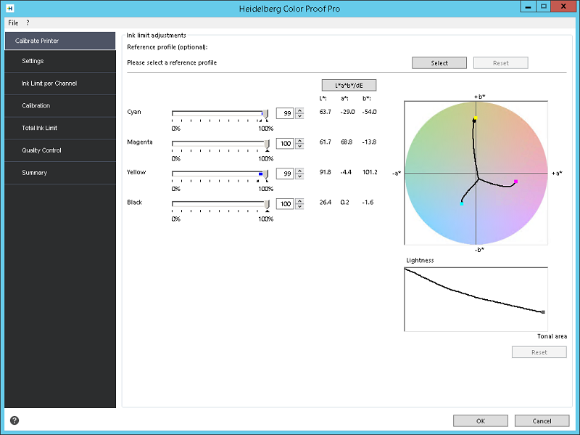
Task: Go to the Settings step
Action: [60, 61]
